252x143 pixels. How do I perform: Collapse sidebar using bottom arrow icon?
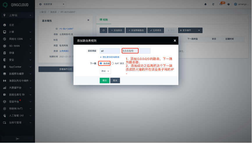17,139
